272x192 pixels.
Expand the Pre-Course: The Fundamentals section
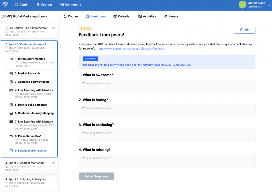pyautogui.click(x=53, y=28)
